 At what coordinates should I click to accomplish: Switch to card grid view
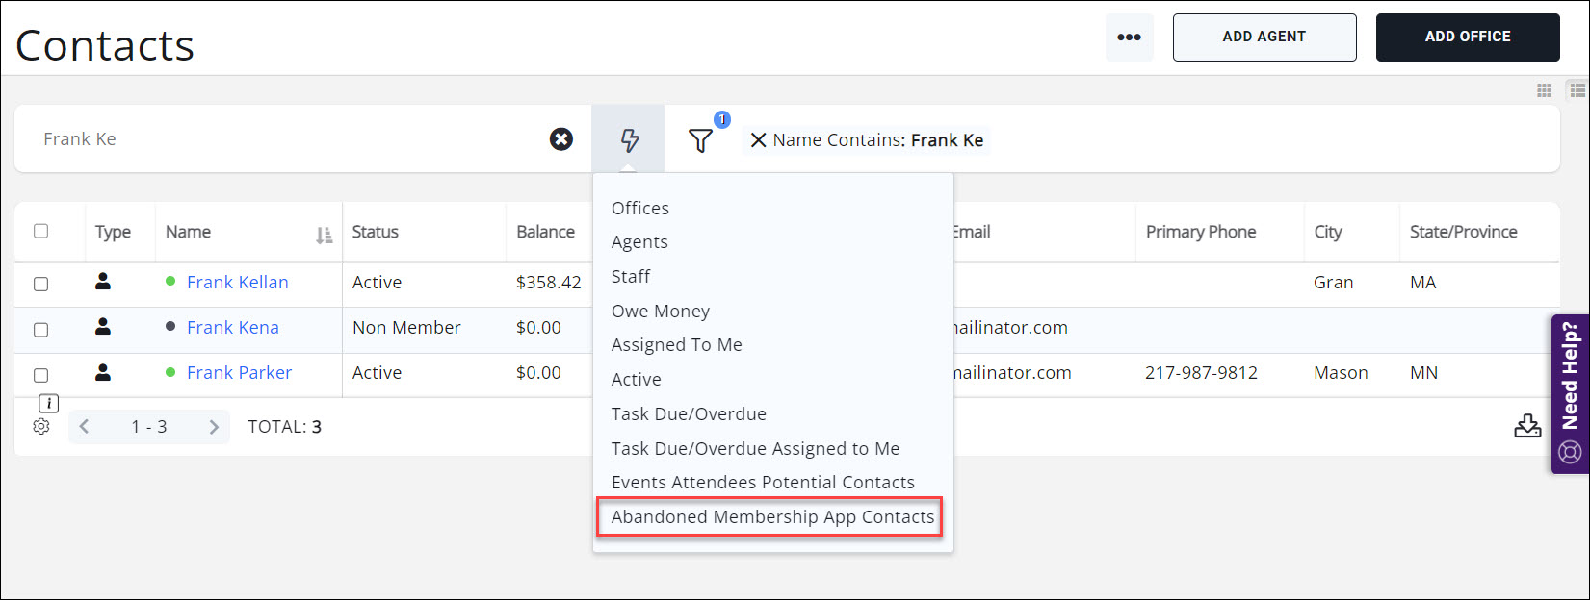coord(1544,90)
